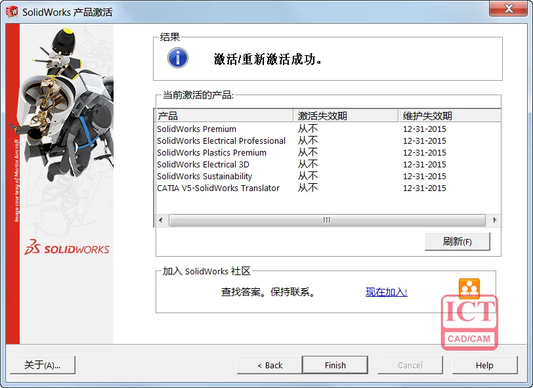
Task: Click the 激活/重新激活成功 result message
Action: [268, 59]
